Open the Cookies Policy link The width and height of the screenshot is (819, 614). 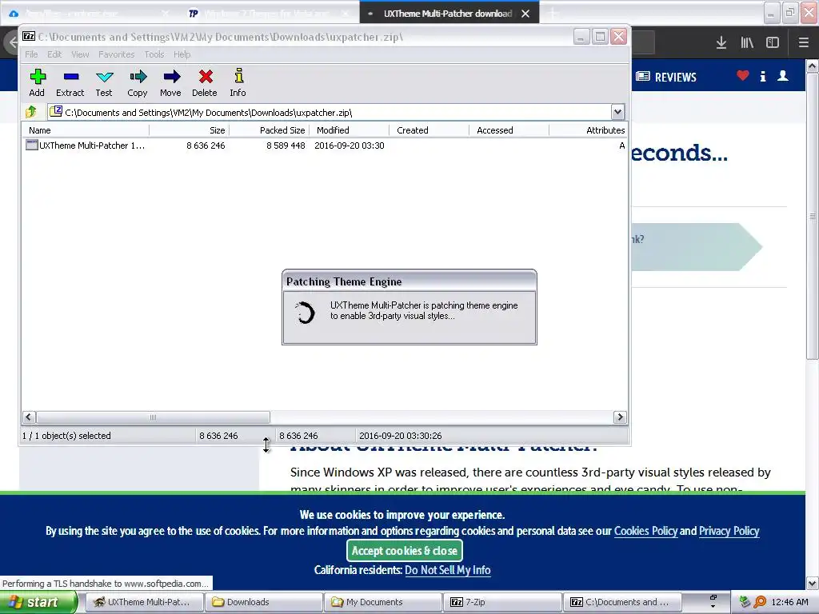[645, 531]
